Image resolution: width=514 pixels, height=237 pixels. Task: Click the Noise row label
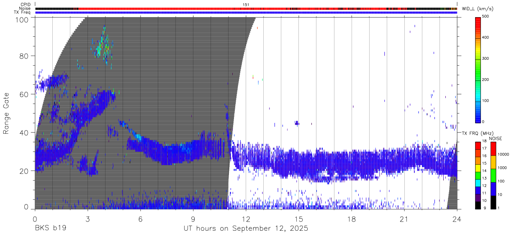[25, 8]
